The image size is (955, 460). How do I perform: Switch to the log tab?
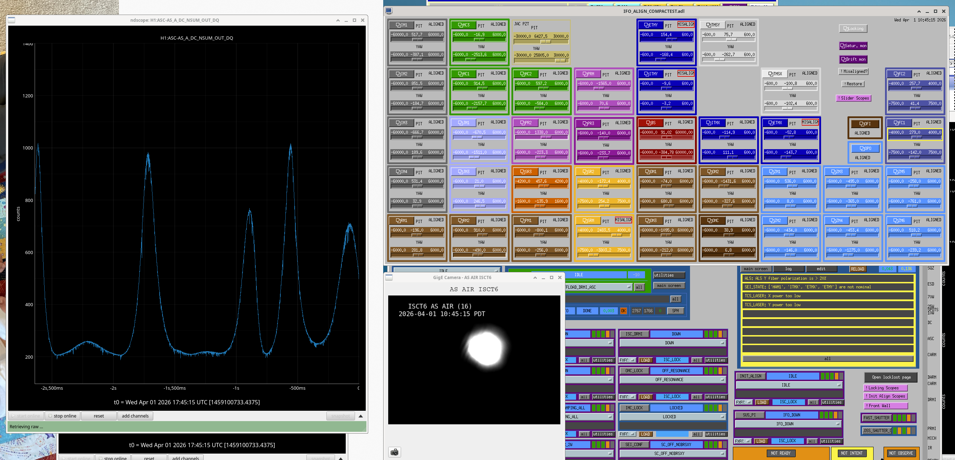click(x=788, y=269)
